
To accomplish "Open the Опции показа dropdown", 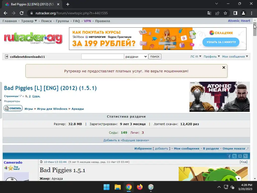I will [x=235, y=149].
